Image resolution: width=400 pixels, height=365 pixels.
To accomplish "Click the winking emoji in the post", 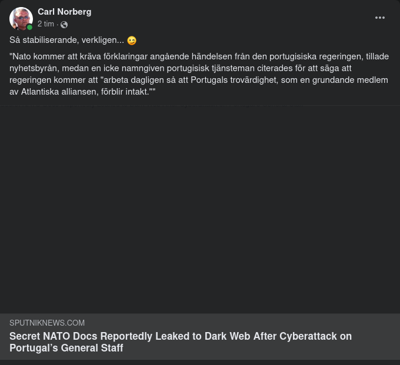I will point(132,41).
